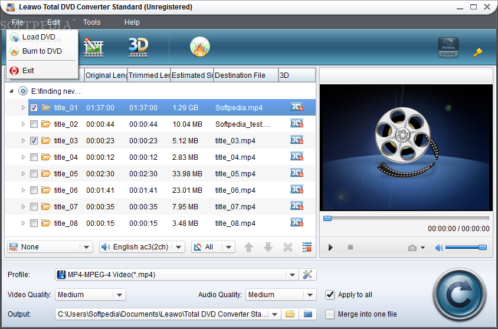Choose Burn to DVD from File menu
The width and height of the screenshot is (498, 329).
tap(42, 51)
